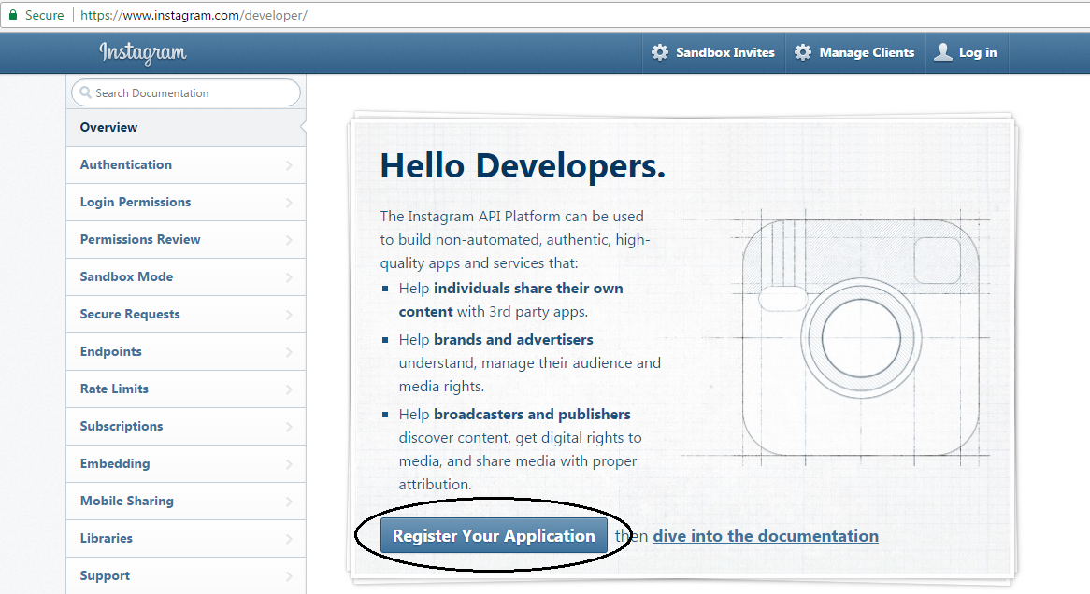This screenshot has height=594, width=1090.
Task: Click the browser address bar URL
Action: click(194, 15)
